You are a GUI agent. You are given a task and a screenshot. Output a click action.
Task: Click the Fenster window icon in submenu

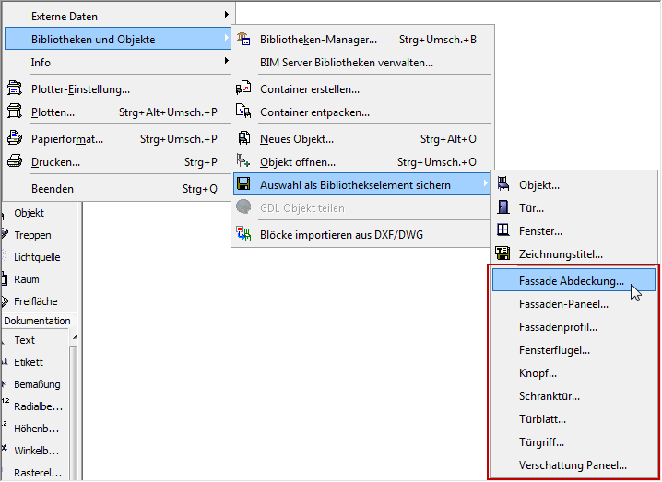pyautogui.click(x=503, y=230)
